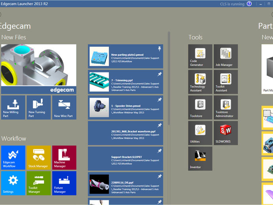Image resolution: width=273 pixels, height=205 pixels.
Task: Open Utilities tool
Action: coord(200,133)
